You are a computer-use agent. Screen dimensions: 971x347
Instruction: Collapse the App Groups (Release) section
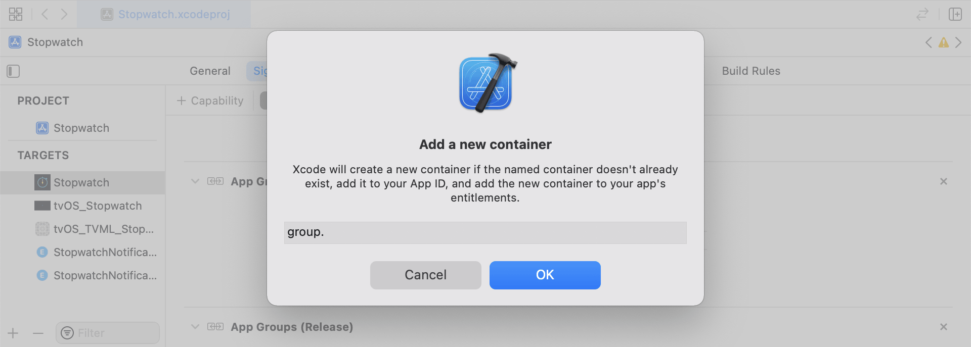(x=195, y=327)
